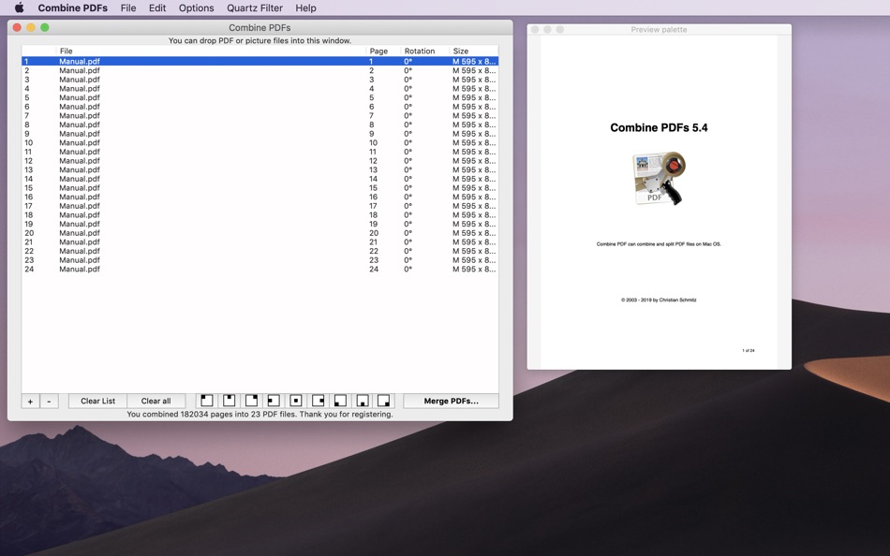Screen dimensions: 890x556
Task: Select row 17 Manual.pdf
Action: 260,206
